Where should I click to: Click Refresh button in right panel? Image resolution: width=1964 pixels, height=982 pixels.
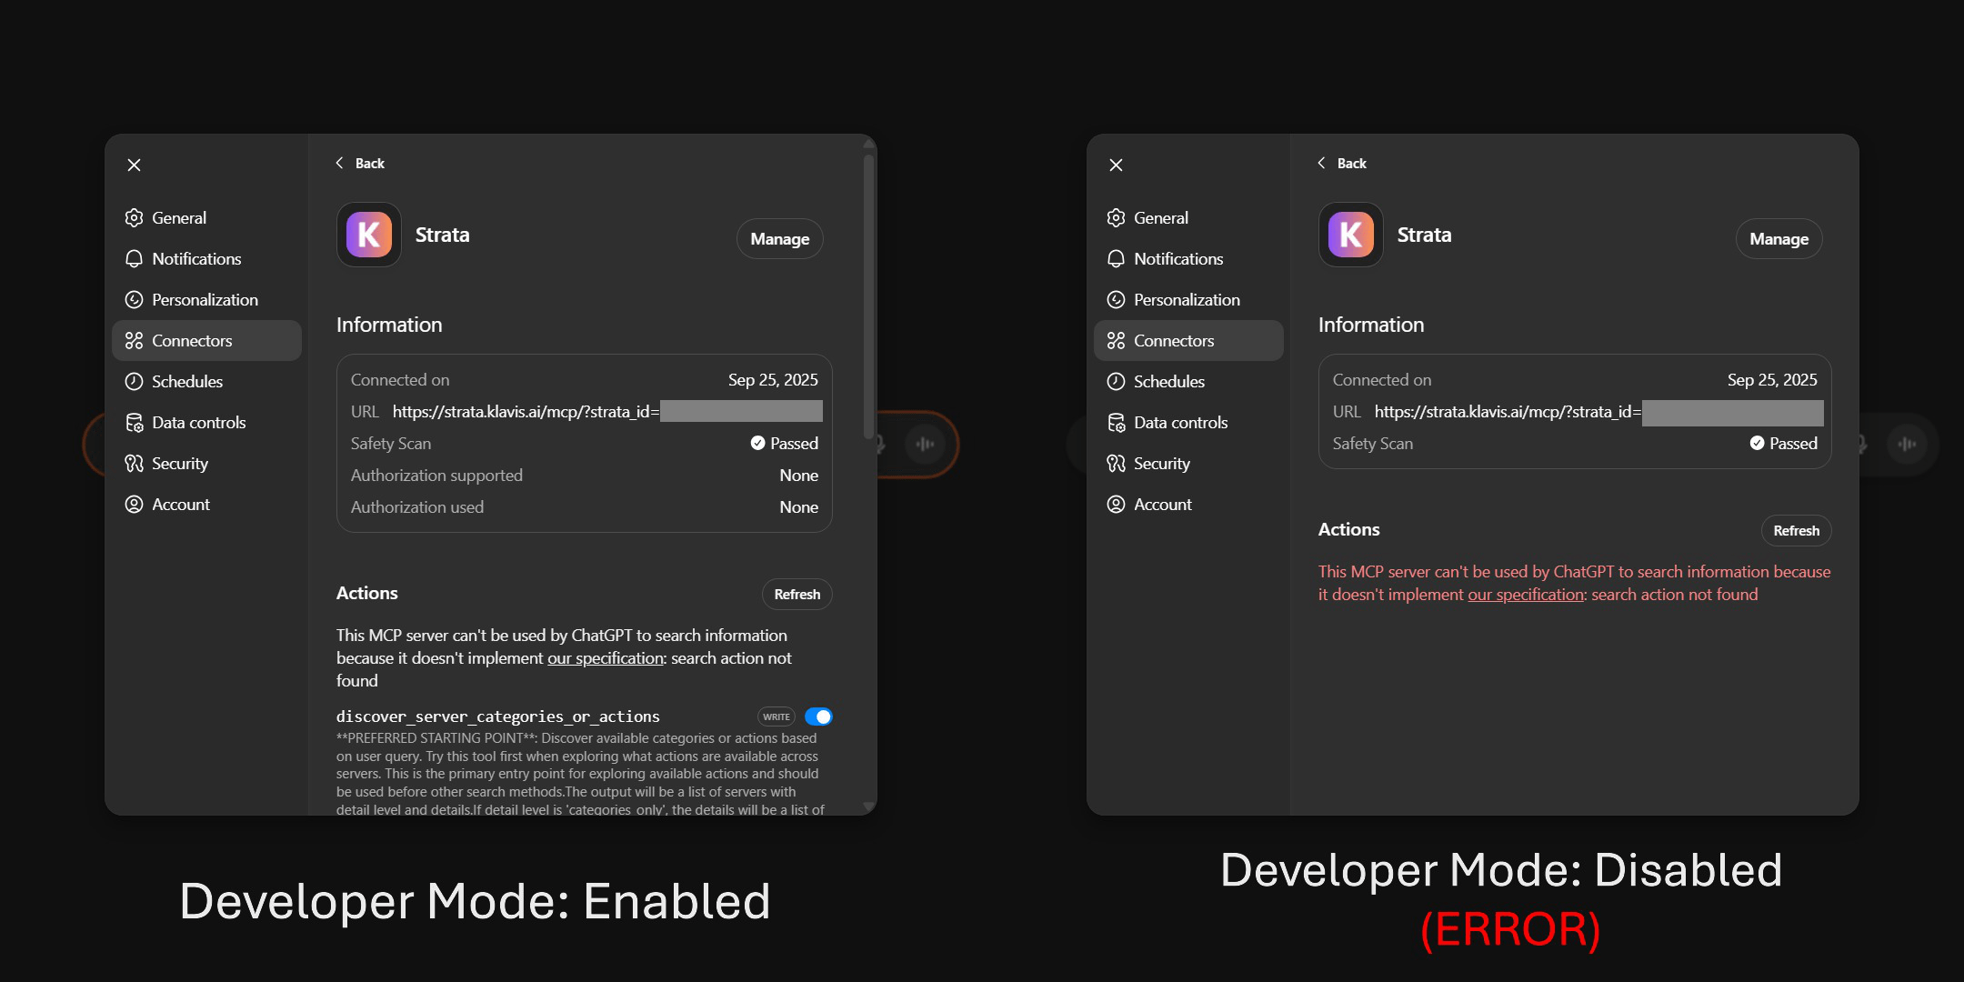[1796, 531]
